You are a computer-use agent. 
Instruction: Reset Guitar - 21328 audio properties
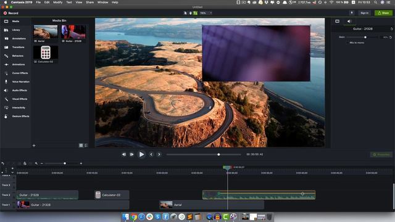coord(391,29)
